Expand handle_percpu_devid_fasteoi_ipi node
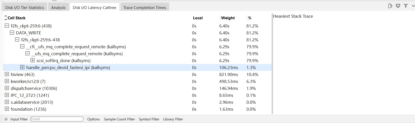Screen dimensions: 415x123 (x=22, y=67)
